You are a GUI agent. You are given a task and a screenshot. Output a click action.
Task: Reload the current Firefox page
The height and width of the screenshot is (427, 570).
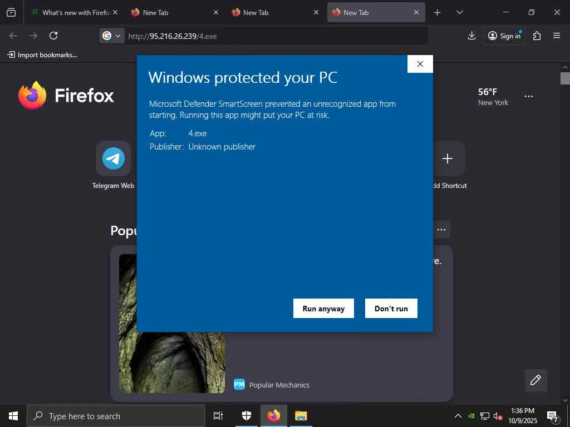(x=53, y=36)
